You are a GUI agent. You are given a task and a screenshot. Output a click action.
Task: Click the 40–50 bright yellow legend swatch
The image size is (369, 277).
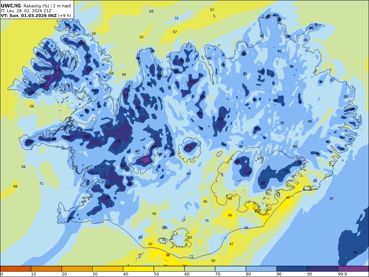(138, 269)
